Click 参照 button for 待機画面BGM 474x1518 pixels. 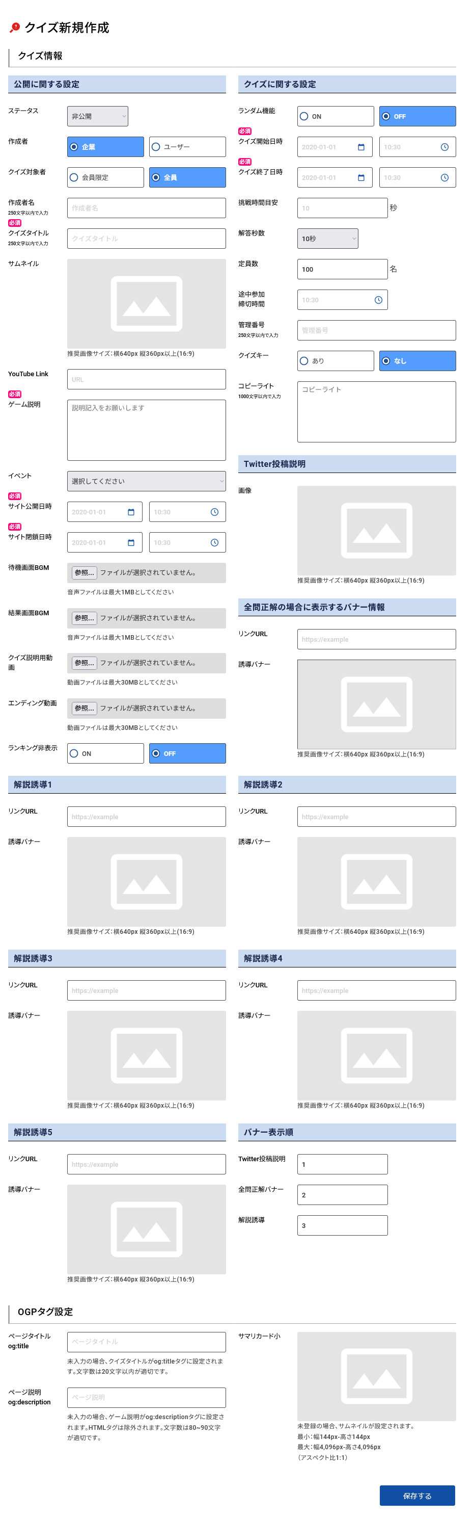click(84, 573)
